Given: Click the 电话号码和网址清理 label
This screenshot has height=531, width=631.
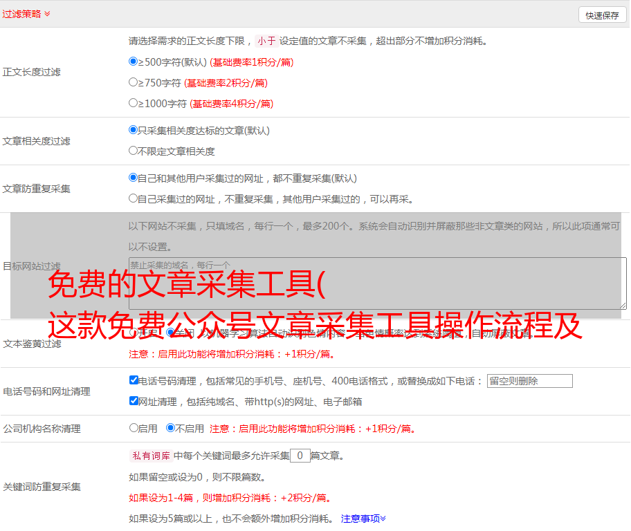Looking at the screenshot, I should click(x=46, y=391).
